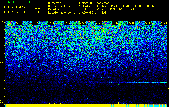Select the antenna value A504HB(yagi 4el)
Screen dimensions: 169x107
95,13
